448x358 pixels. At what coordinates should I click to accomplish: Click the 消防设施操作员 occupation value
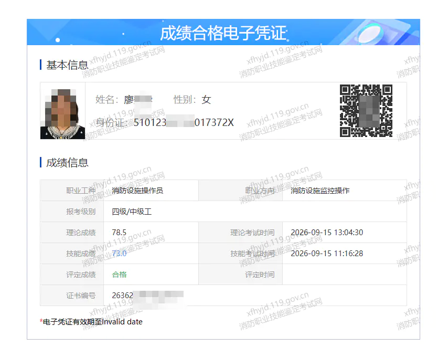pos(137,191)
